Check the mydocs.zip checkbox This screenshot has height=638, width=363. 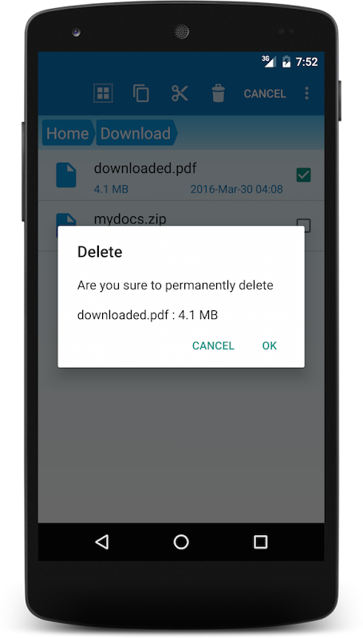pos(304,224)
